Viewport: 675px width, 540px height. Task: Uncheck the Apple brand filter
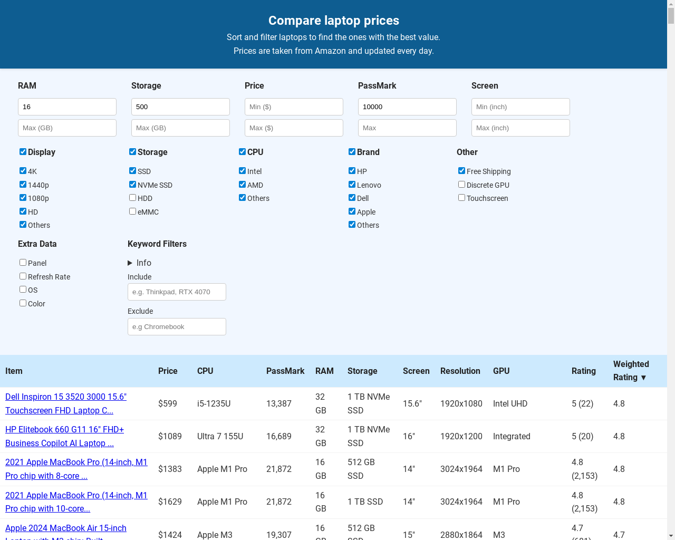click(352, 211)
